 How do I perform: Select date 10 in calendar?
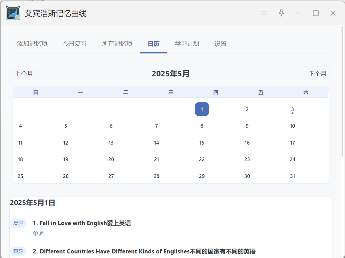tap(292, 126)
